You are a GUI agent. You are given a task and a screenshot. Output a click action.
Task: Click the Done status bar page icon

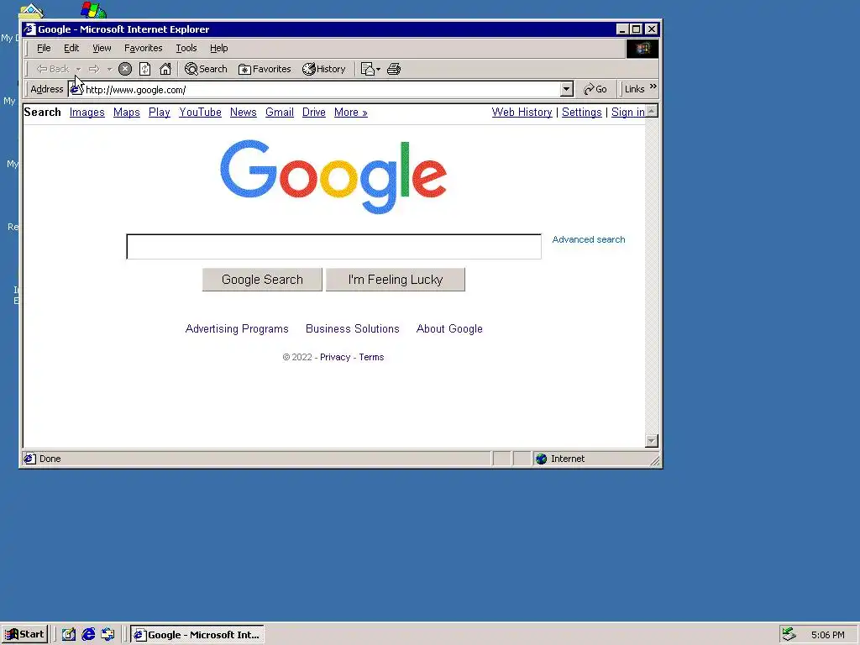point(30,459)
